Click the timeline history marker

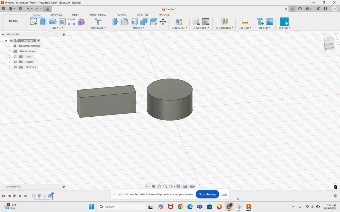[x=53, y=196]
